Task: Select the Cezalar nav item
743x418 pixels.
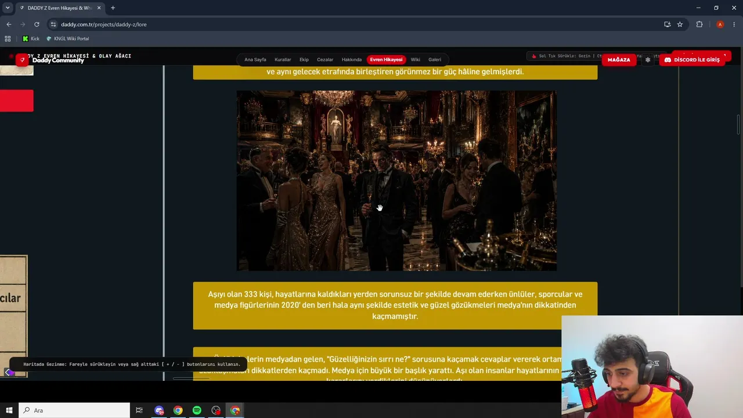Action: (325, 60)
